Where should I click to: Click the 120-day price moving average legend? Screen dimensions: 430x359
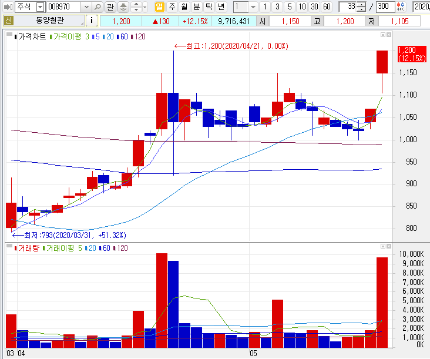click(139, 37)
